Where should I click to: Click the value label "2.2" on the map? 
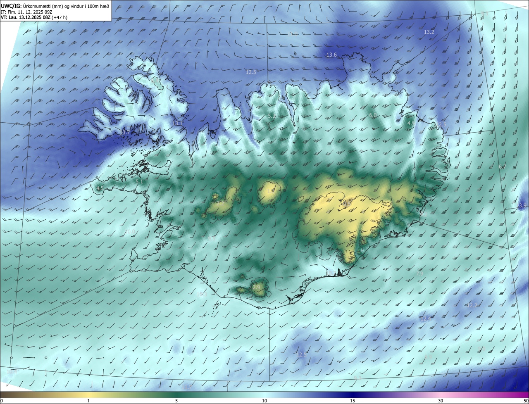click(x=220, y=203)
